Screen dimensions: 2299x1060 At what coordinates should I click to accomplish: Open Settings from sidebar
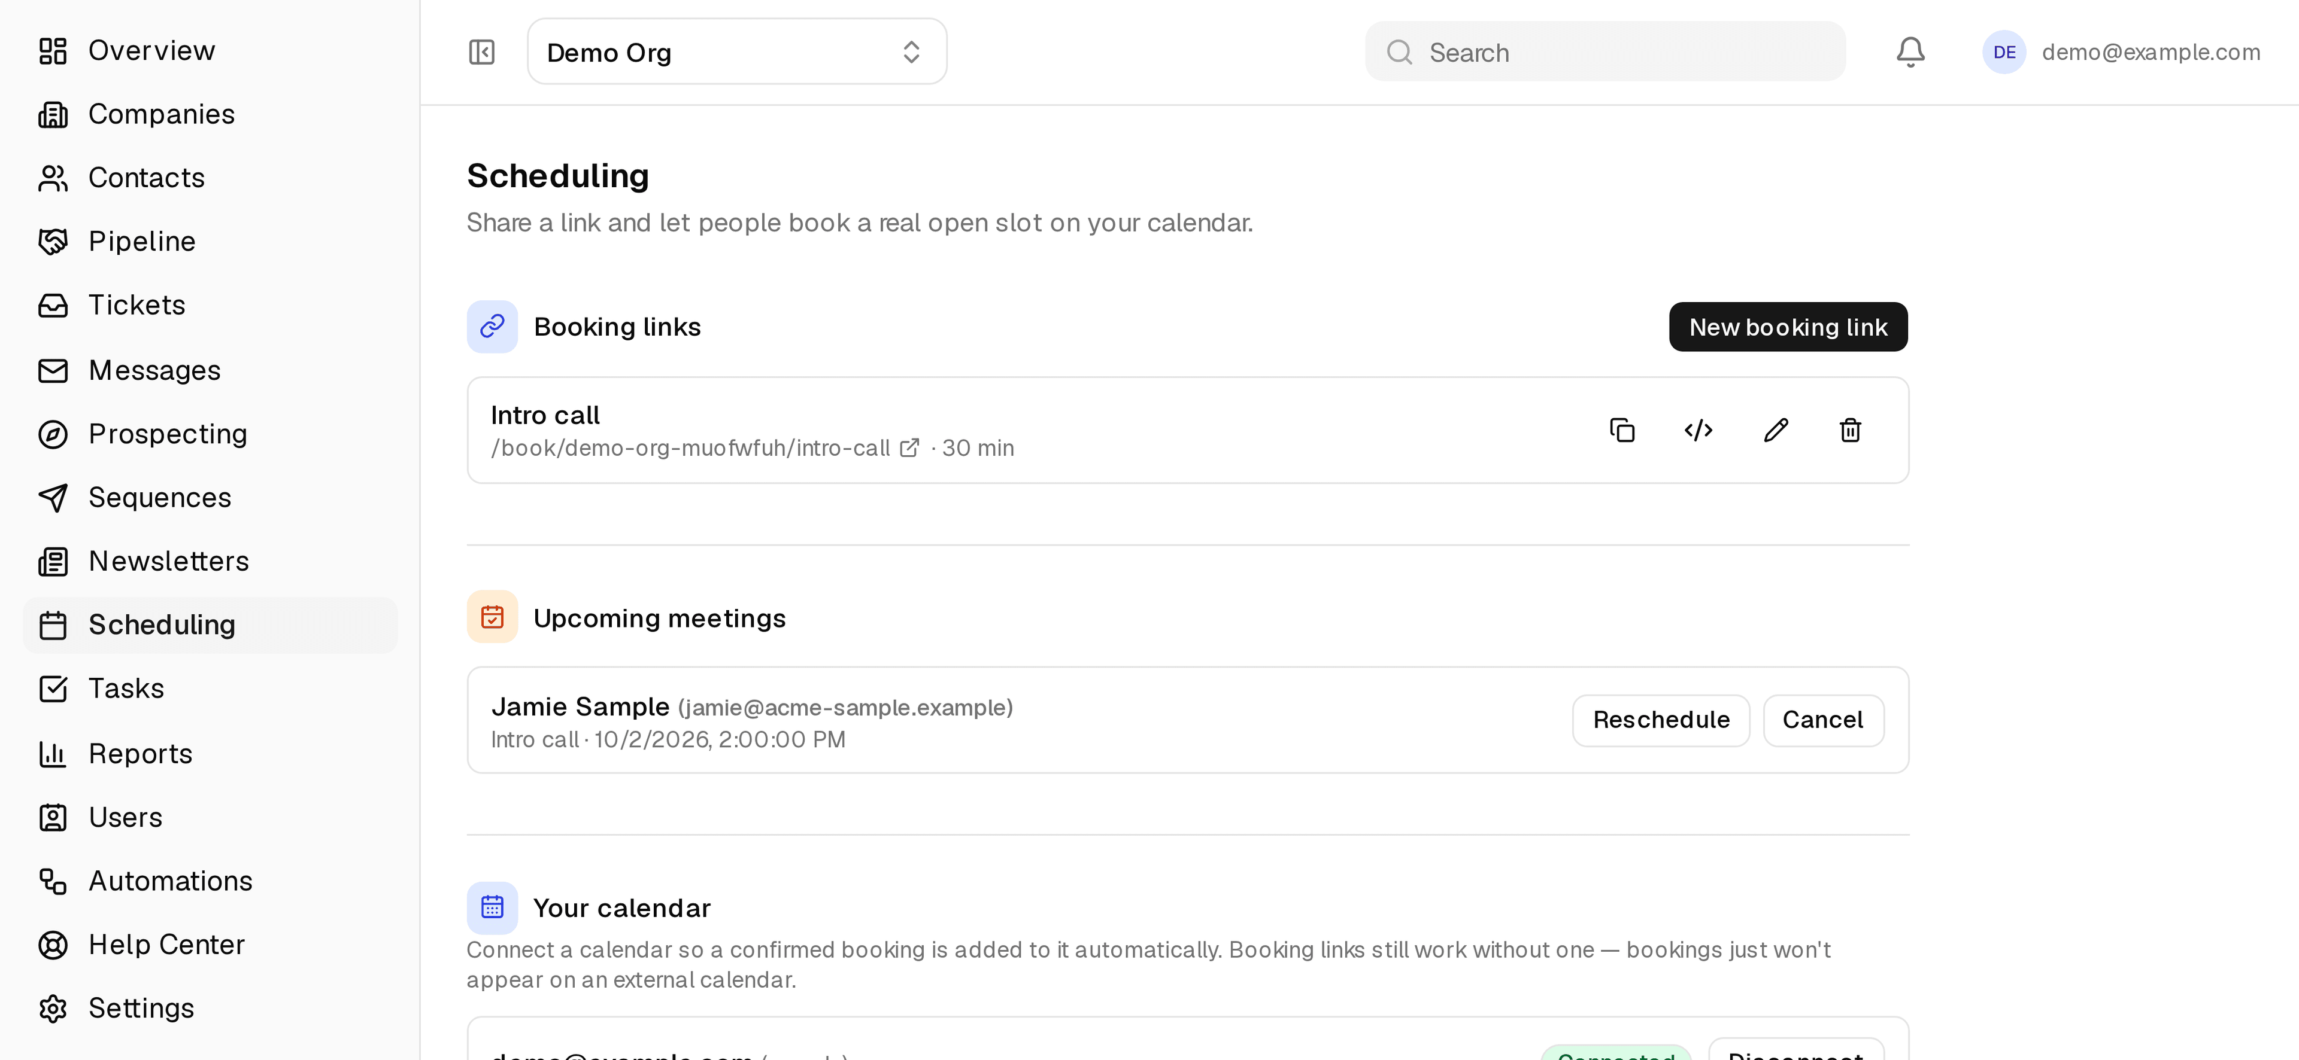pos(211,1009)
